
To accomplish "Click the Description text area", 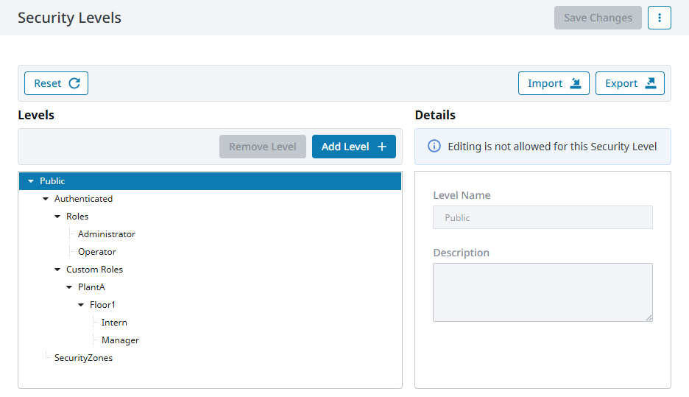I will pyautogui.click(x=543, y=292).
